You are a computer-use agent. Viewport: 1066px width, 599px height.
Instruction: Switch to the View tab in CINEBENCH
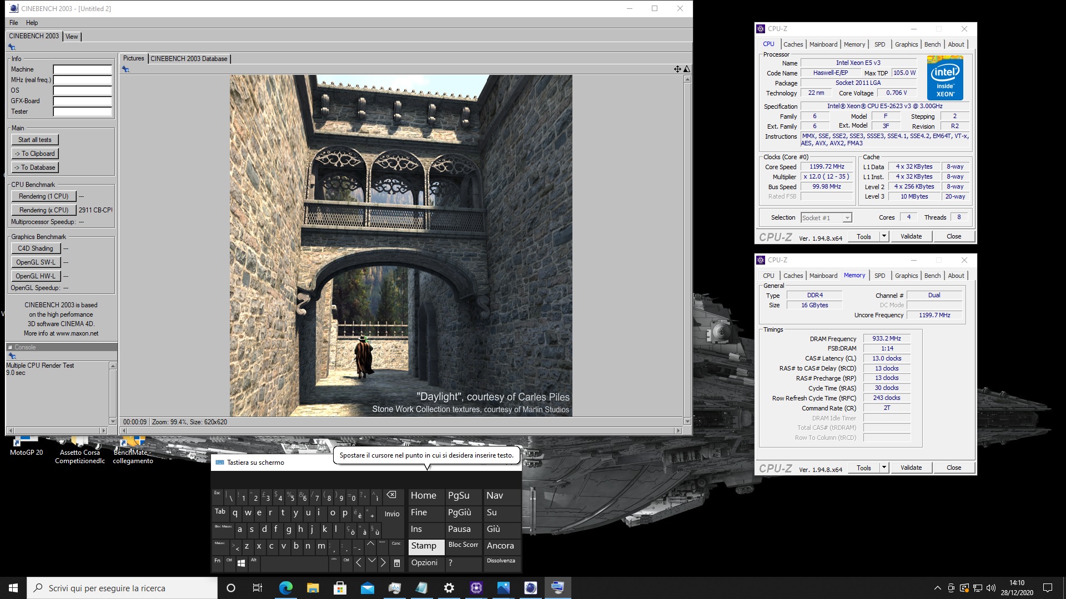[x=72, y=37]
